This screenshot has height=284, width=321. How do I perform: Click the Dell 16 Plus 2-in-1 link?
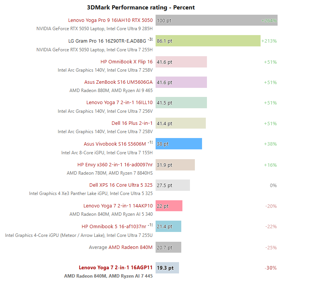point(132,123)
